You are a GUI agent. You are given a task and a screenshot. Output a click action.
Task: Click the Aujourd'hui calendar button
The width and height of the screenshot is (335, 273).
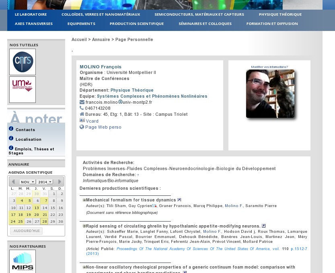[26, 231]
